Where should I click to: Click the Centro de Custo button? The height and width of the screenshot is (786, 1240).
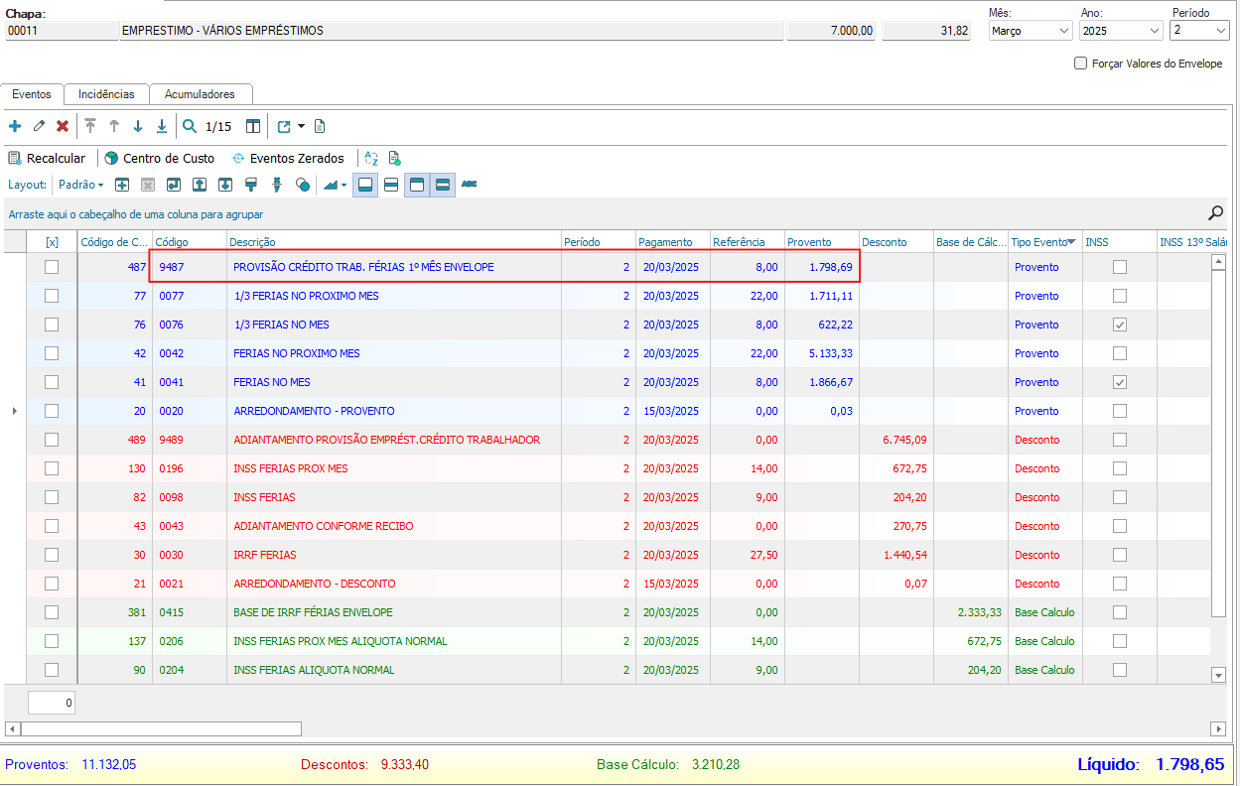click(160, 158)
